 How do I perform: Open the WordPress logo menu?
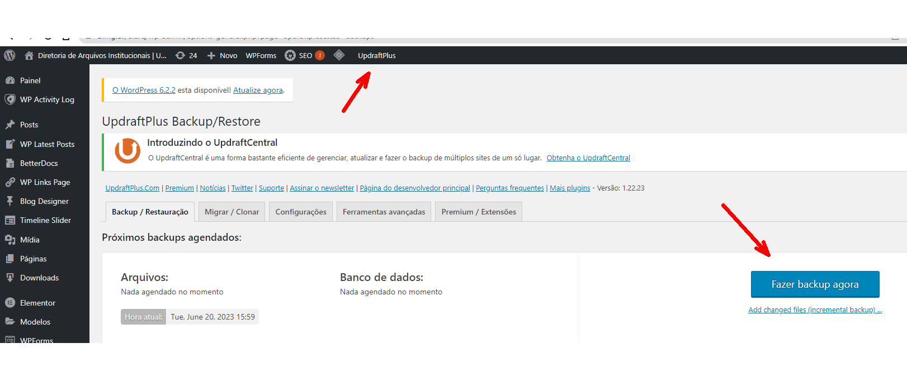coord(10,55)
